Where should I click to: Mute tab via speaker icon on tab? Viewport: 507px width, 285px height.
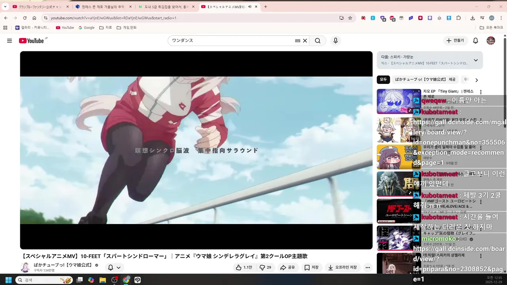coord(250,7)
